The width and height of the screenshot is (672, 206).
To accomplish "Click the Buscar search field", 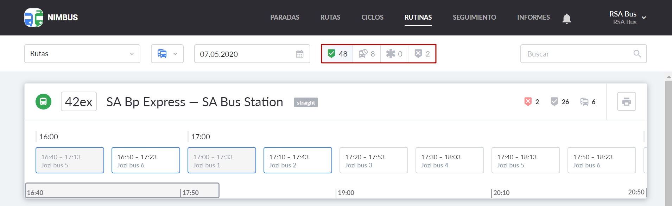I will point(583,54).
